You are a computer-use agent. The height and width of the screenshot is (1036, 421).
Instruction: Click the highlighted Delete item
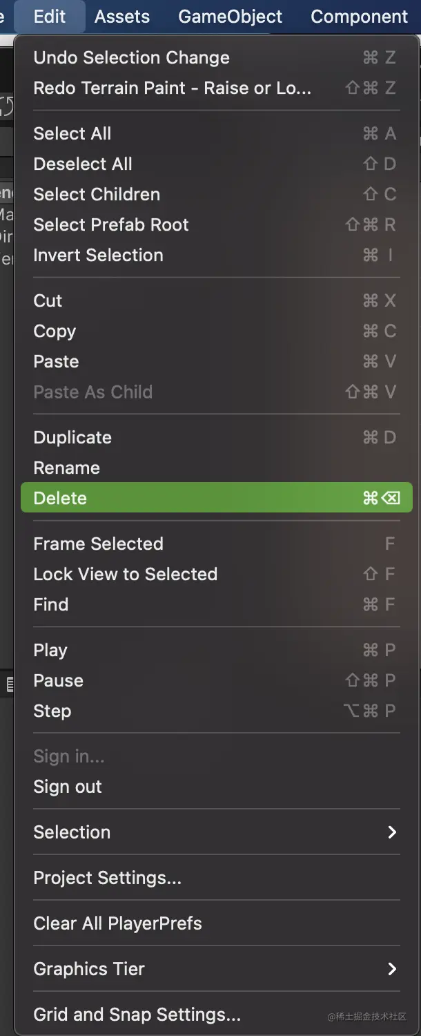tap(216, 498)
